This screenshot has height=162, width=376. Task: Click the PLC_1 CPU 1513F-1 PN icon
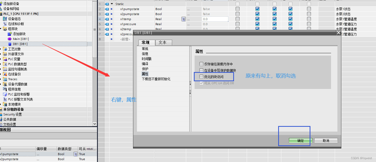tap(1, 14)
